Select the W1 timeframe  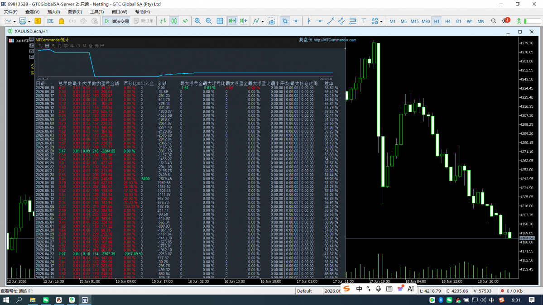tap(470, 21)
